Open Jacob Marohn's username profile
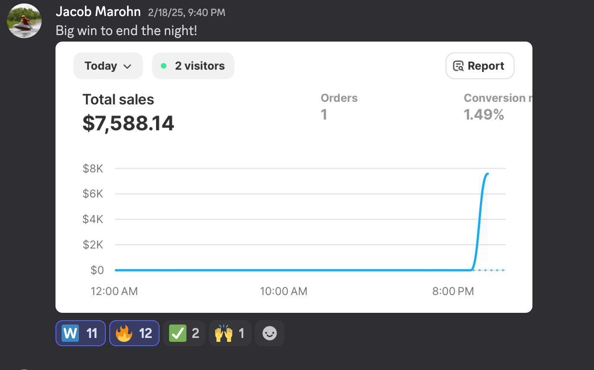Image resolution: width=594 pixels, height=370 pixels. coord(98,12)
